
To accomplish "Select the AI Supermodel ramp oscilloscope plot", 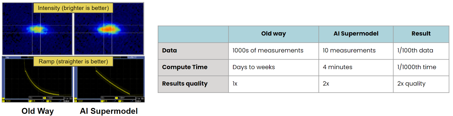I will pos(109,80).
